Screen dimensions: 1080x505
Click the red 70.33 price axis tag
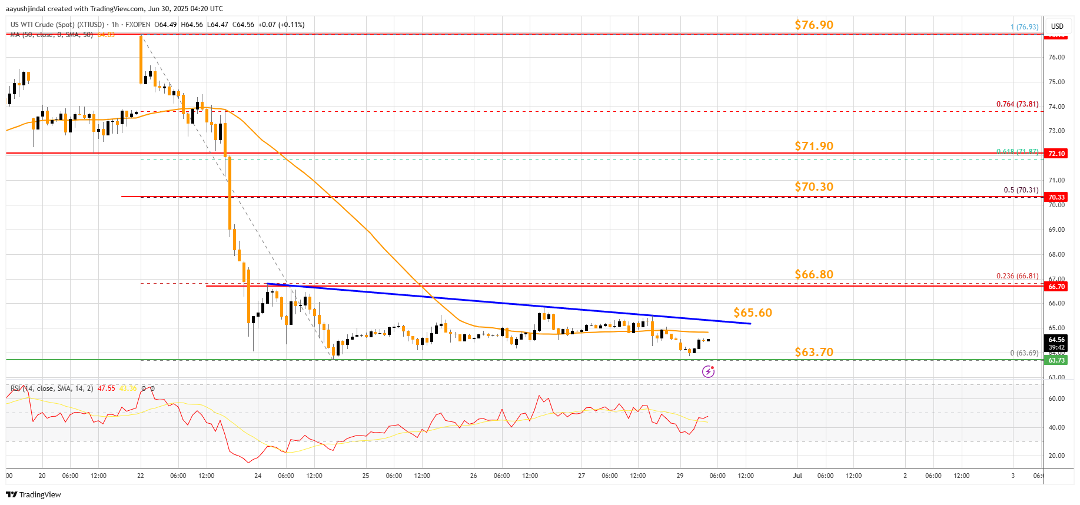coord(1056,197)
